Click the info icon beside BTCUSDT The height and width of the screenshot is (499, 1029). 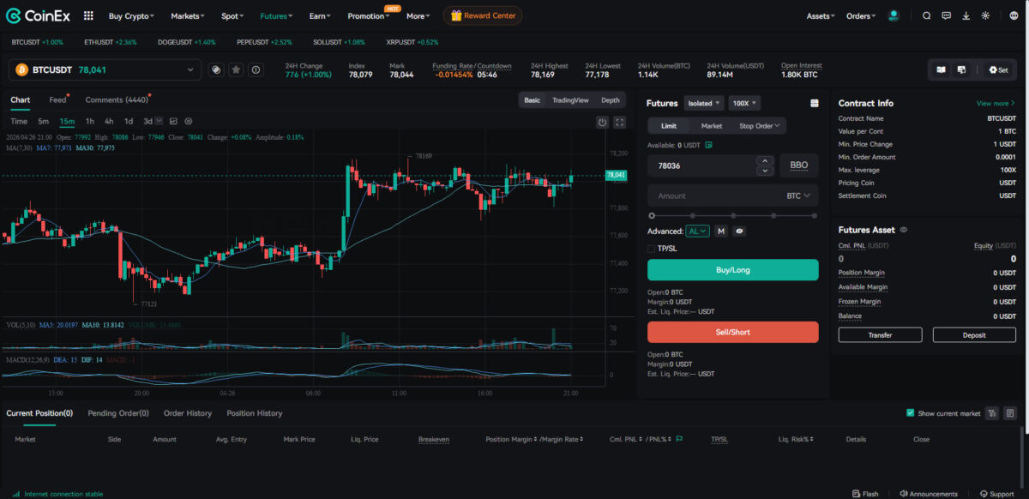255,69
